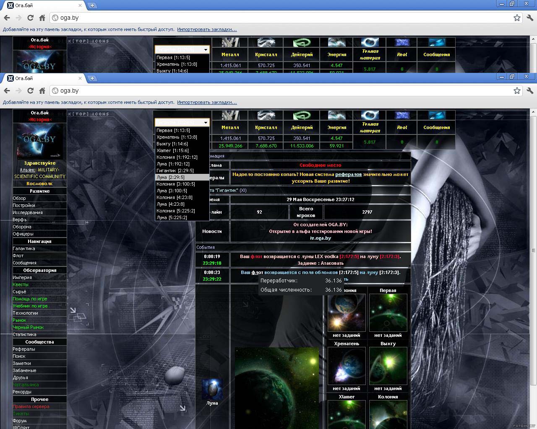The image size is (537, 429).
Task: Select Первая [1:13:5] in front window's planet list
Action: (182, 130)
